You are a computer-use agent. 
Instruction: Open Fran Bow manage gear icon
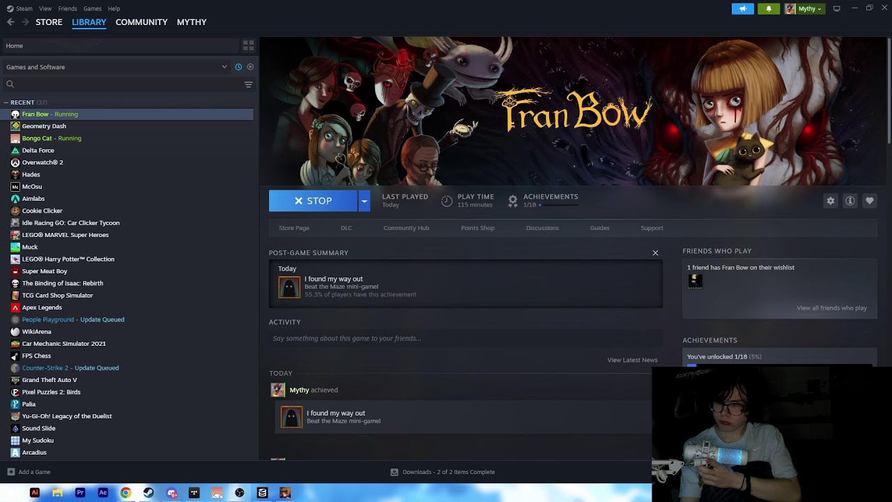click(x=831, y=201)
